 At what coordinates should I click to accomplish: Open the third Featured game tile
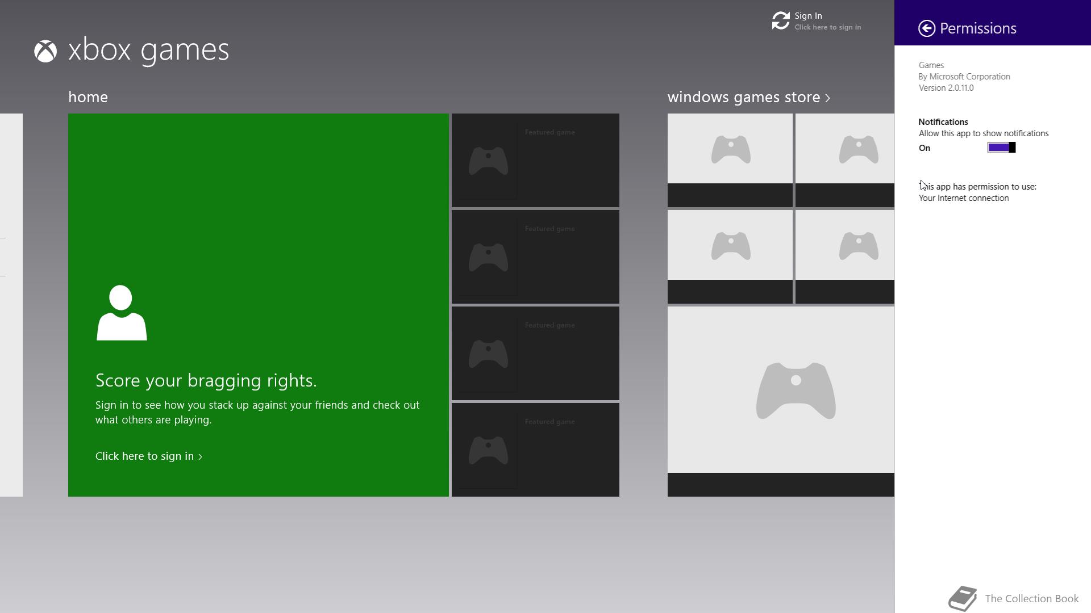coord(535,353)
